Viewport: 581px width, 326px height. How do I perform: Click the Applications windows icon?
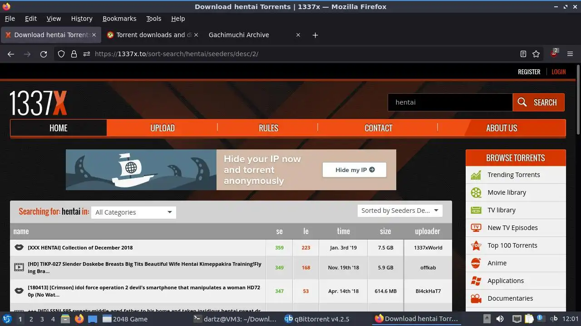click(x=476, y=281)
